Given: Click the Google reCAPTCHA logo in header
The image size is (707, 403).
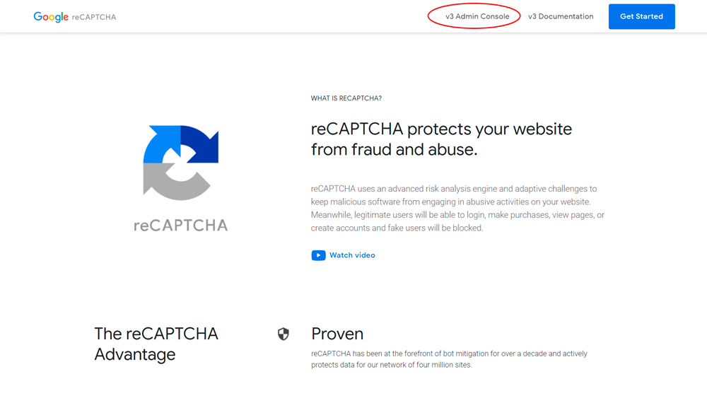Looking at the screenshot, I should [75, 17].
